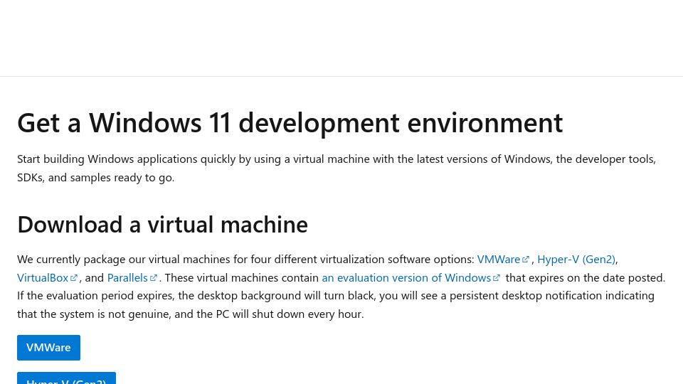Viewport: 683px width, 384px height.
Task: Click the sentence 'If the evaluation period expires'
Action: [335, 305]
